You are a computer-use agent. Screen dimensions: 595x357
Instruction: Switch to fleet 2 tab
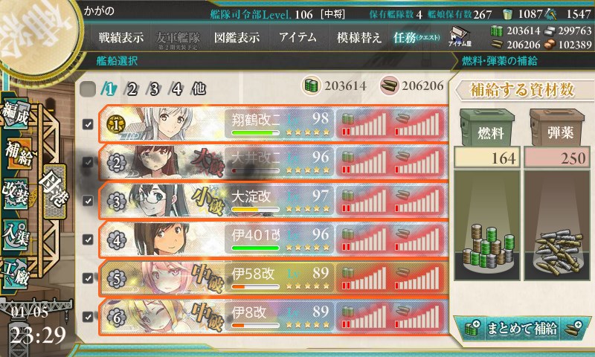click(x=132, y=89)
